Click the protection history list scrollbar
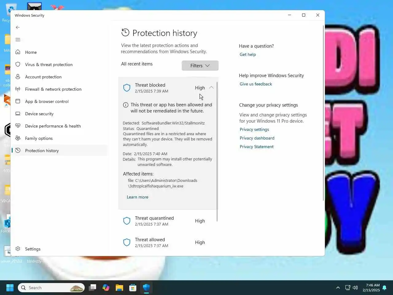 pos(217,151)
